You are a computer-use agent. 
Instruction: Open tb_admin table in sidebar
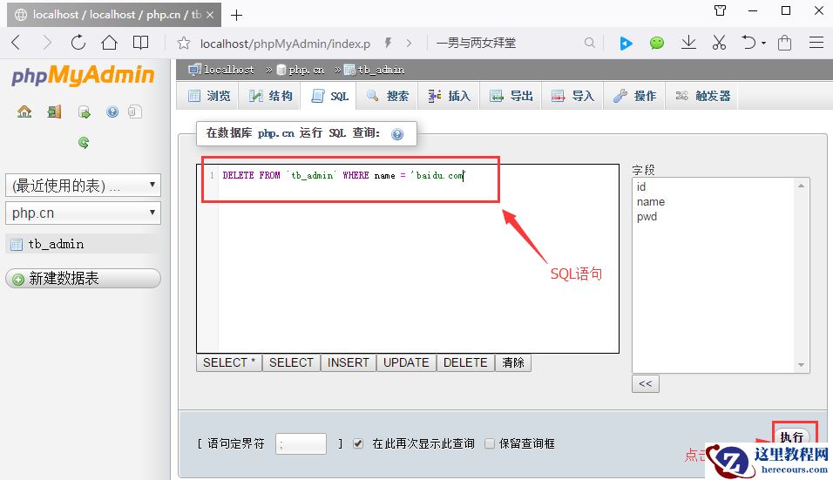coord(56,244)
